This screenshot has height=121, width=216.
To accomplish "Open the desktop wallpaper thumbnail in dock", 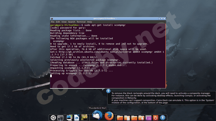I will tap(84, 117).
